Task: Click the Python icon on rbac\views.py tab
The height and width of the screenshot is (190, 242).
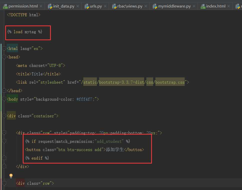Action: [114, 6]
